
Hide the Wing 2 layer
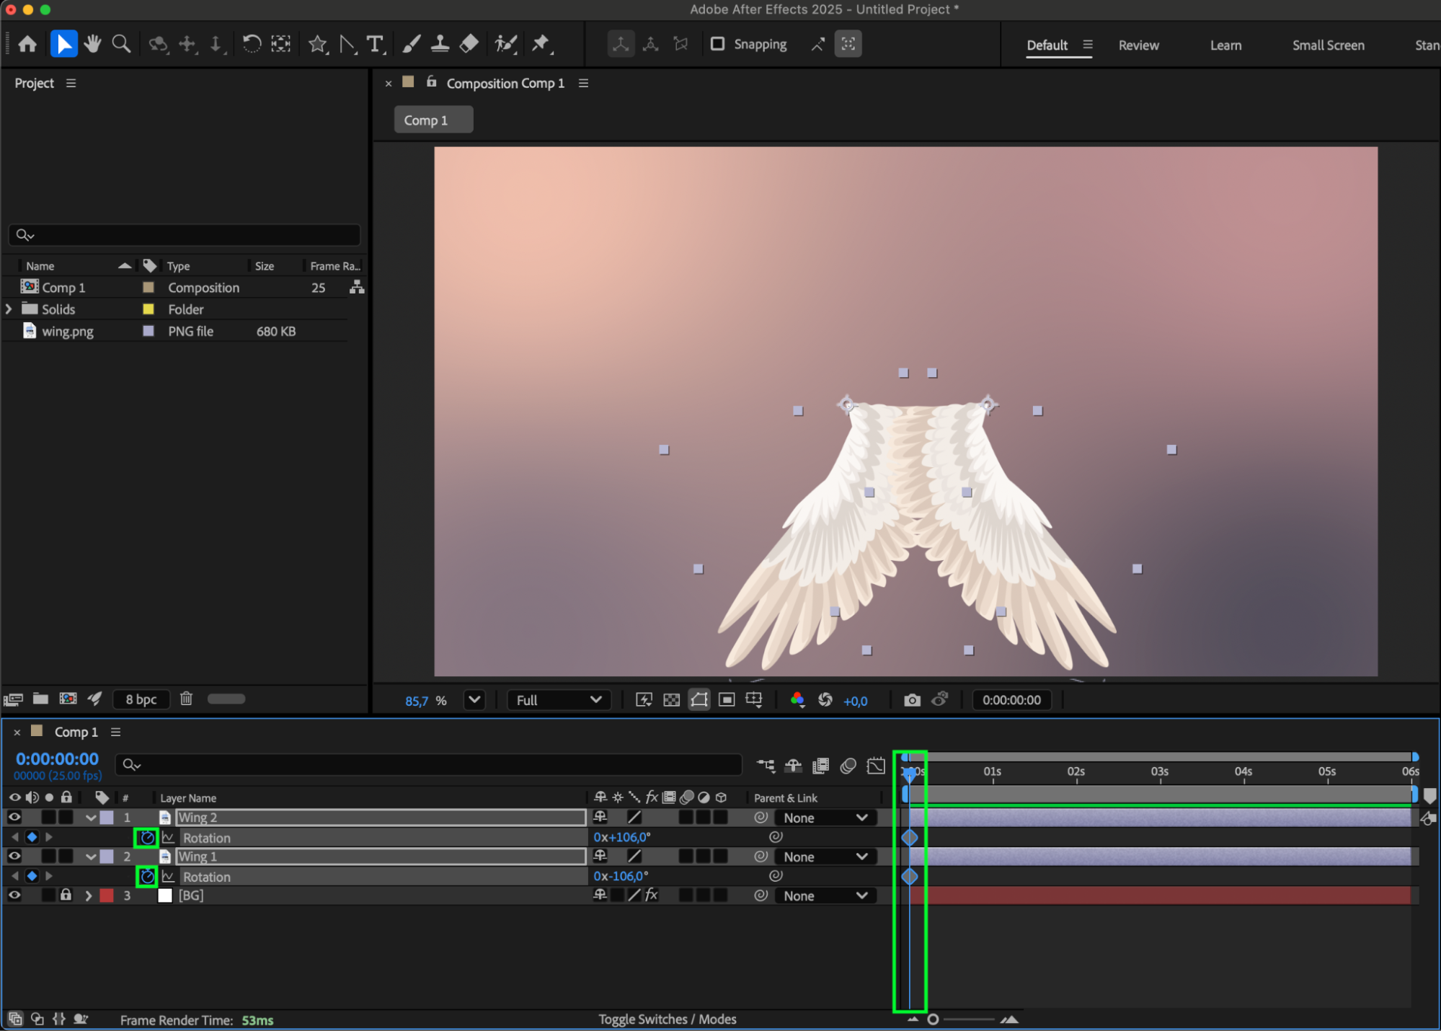coord(14,818)
